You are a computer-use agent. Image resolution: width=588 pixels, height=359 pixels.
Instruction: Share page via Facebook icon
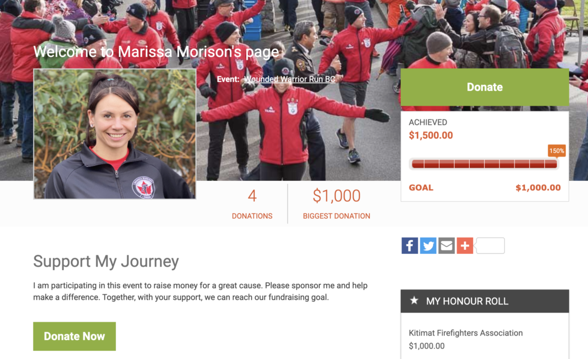click(409, 246)
